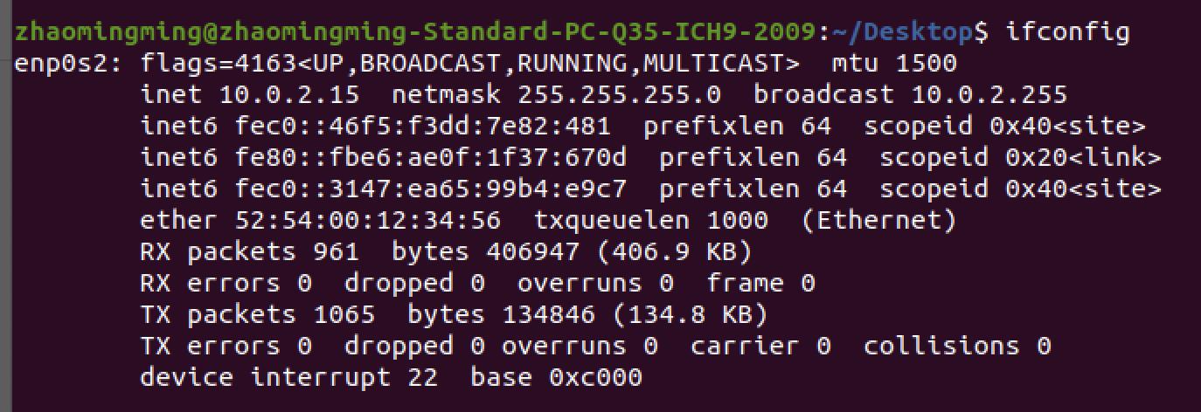Click the collisions text in TX errors
Screen dimensions: 1201x412
point(948,347)
